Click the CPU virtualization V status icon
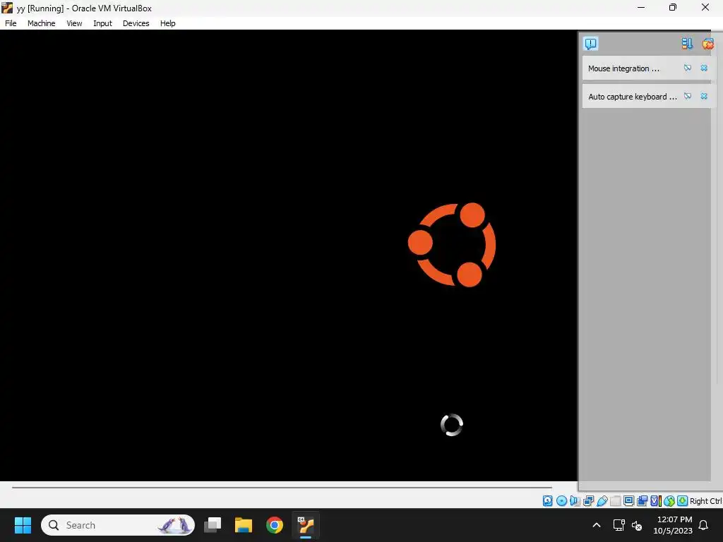The width and height of the screenshot is (723, 542). [656, 501]
